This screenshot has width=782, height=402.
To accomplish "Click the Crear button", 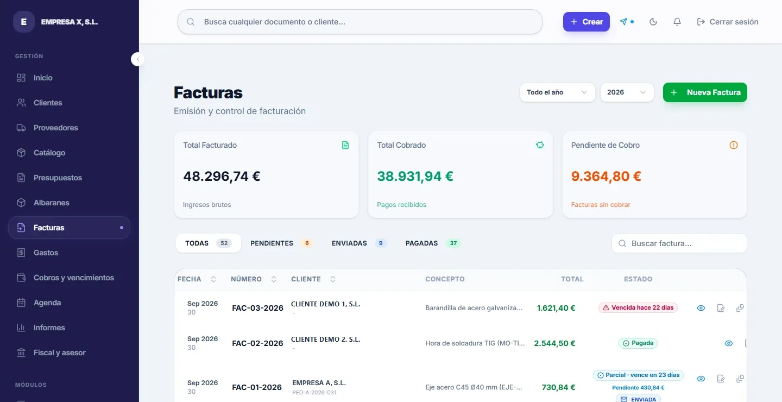I will click(586, 22).
